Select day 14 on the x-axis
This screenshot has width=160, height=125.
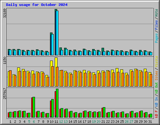70,122
